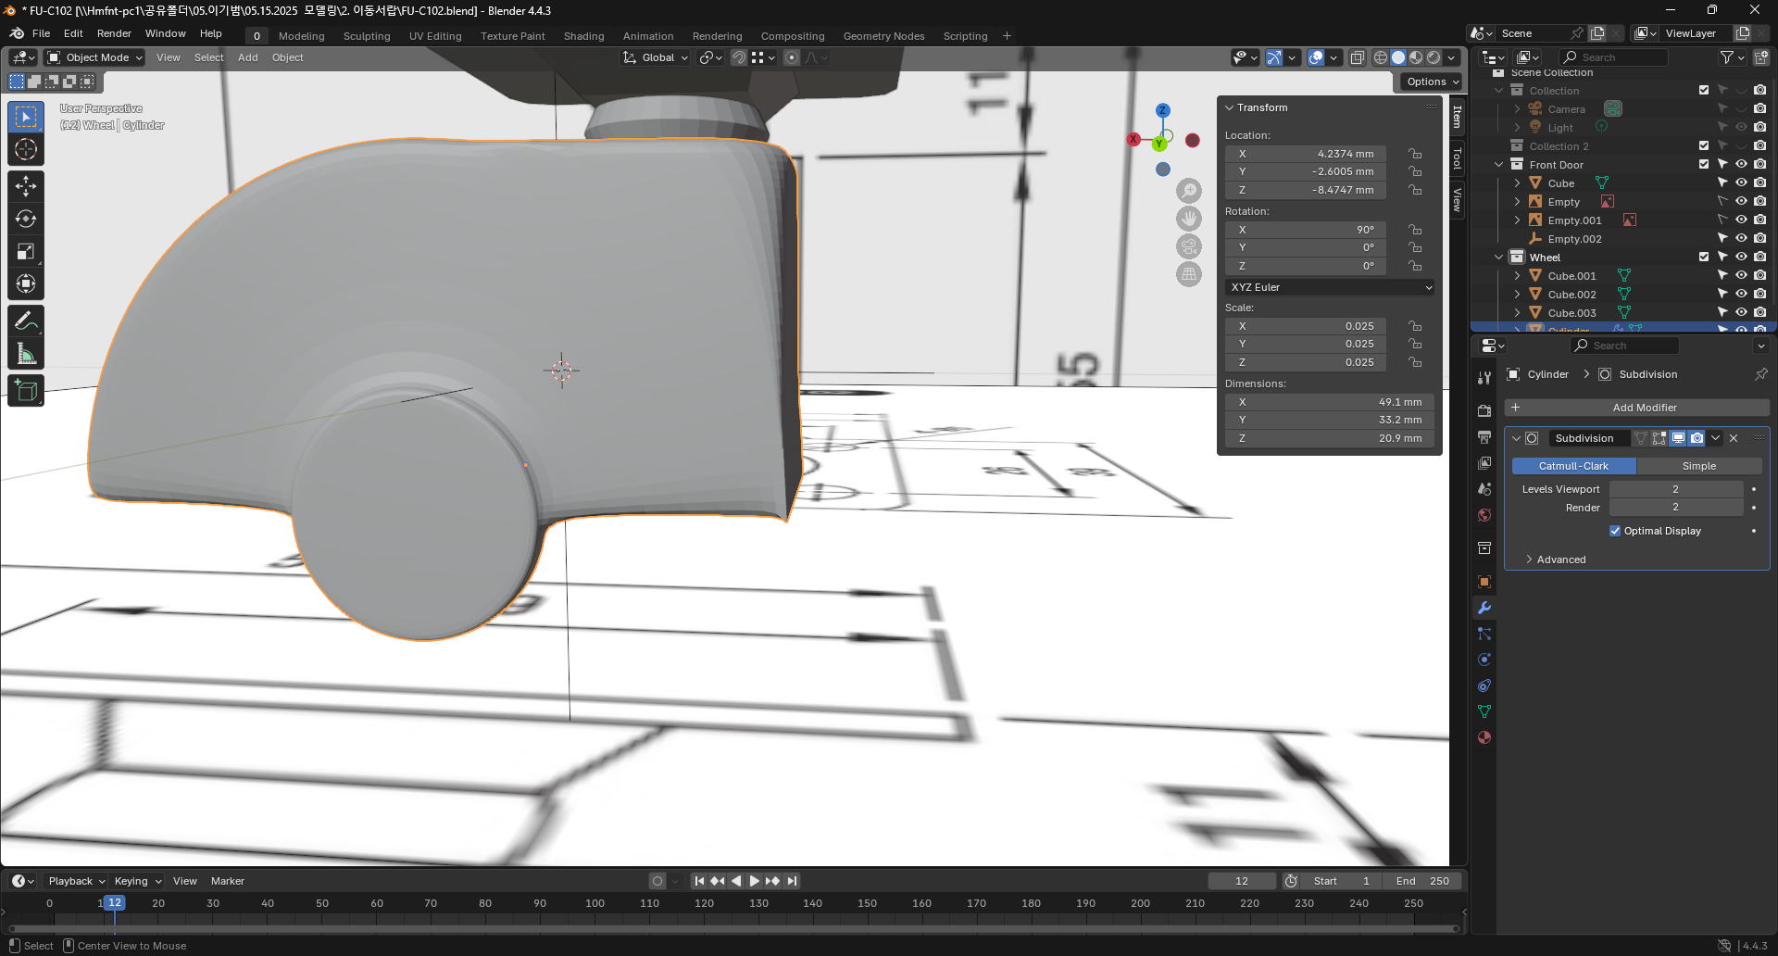Image resolution: width=1778 pixels, height=956 pixels.
Task: Remove the Subdivision modifier with X
Action: point(1734,438)
